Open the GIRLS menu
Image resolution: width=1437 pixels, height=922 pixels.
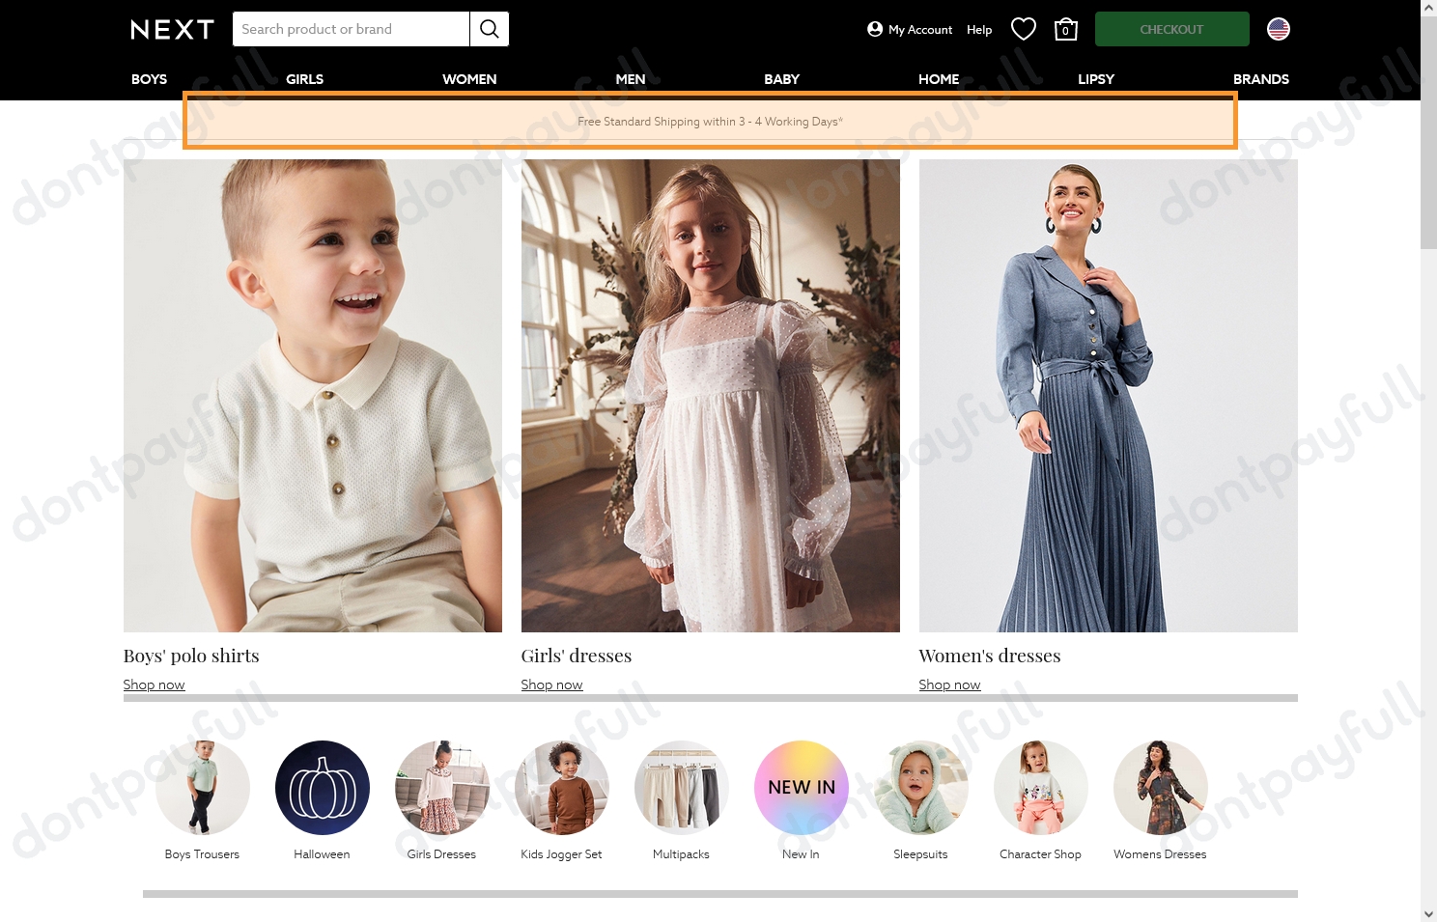[304, 79]
